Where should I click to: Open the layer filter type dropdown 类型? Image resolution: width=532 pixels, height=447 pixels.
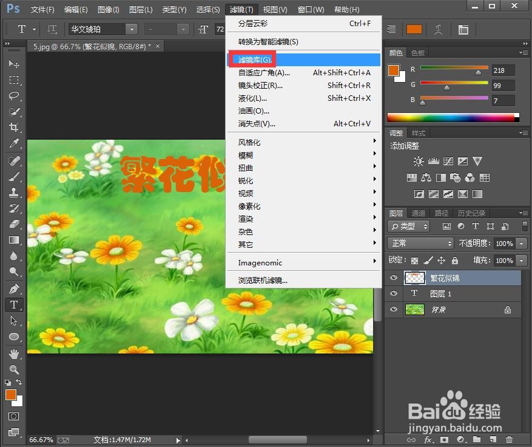click(408, 226)
